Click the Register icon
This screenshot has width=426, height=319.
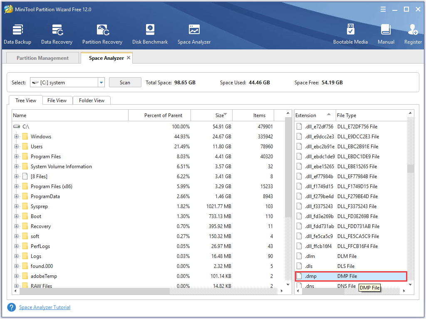(x=413, y=29)
